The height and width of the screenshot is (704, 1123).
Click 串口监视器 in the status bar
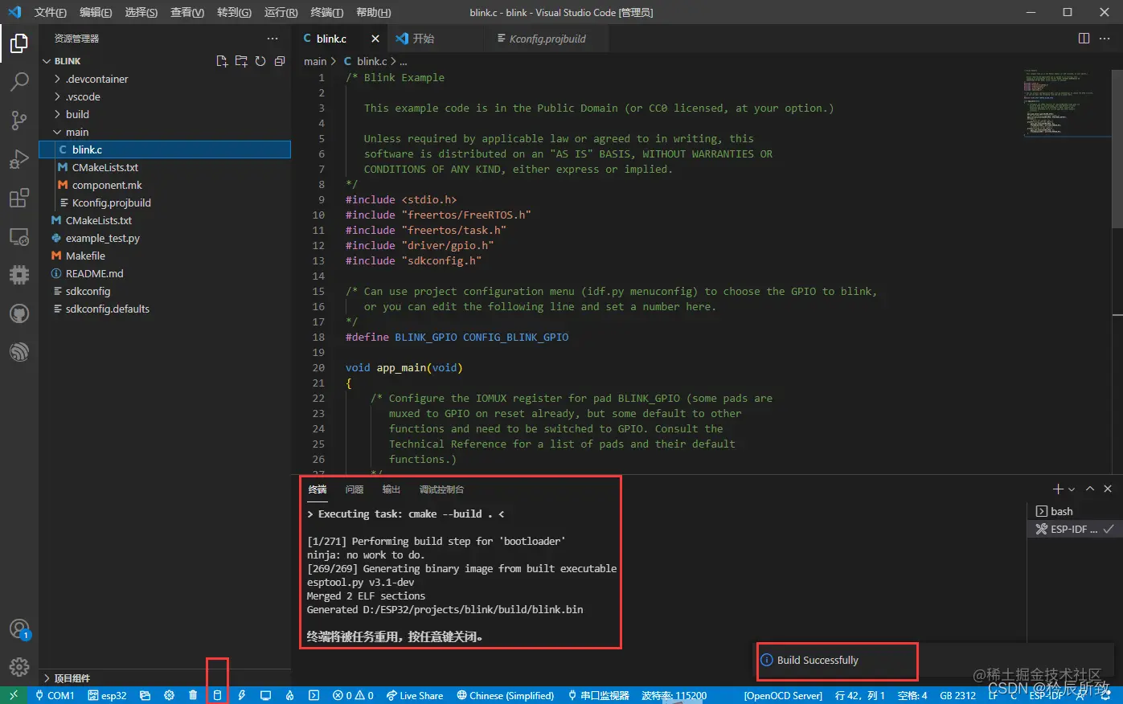coord(599,695)
